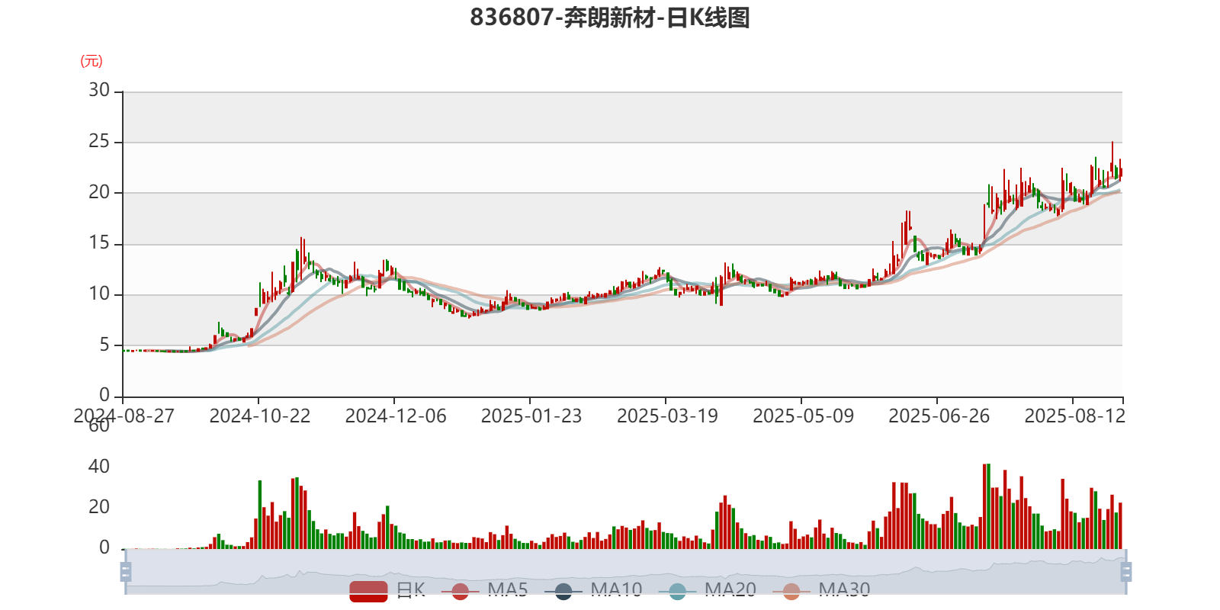
Task: Toggle the MA5 line in legend
Action: tap(484, 590)
